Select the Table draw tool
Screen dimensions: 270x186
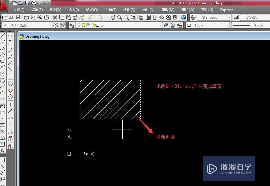click(x=2, y=144)
